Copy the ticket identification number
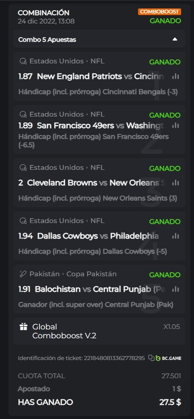 point(151,358)
